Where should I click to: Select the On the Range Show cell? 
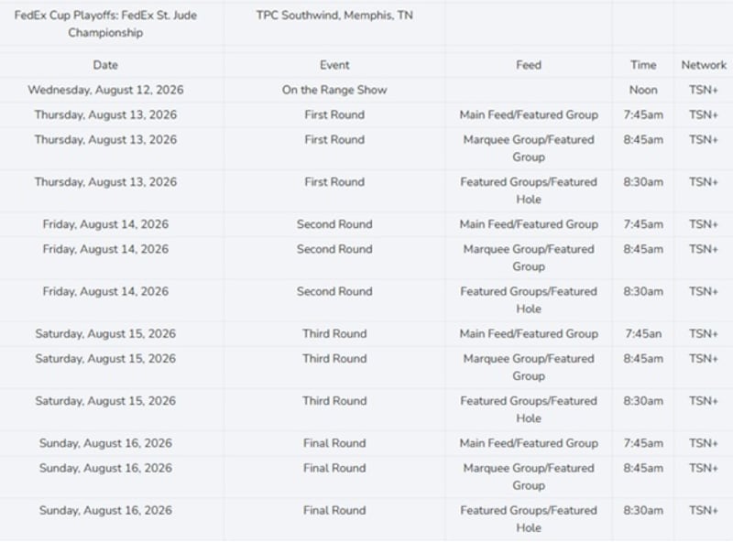pos(334,90)
